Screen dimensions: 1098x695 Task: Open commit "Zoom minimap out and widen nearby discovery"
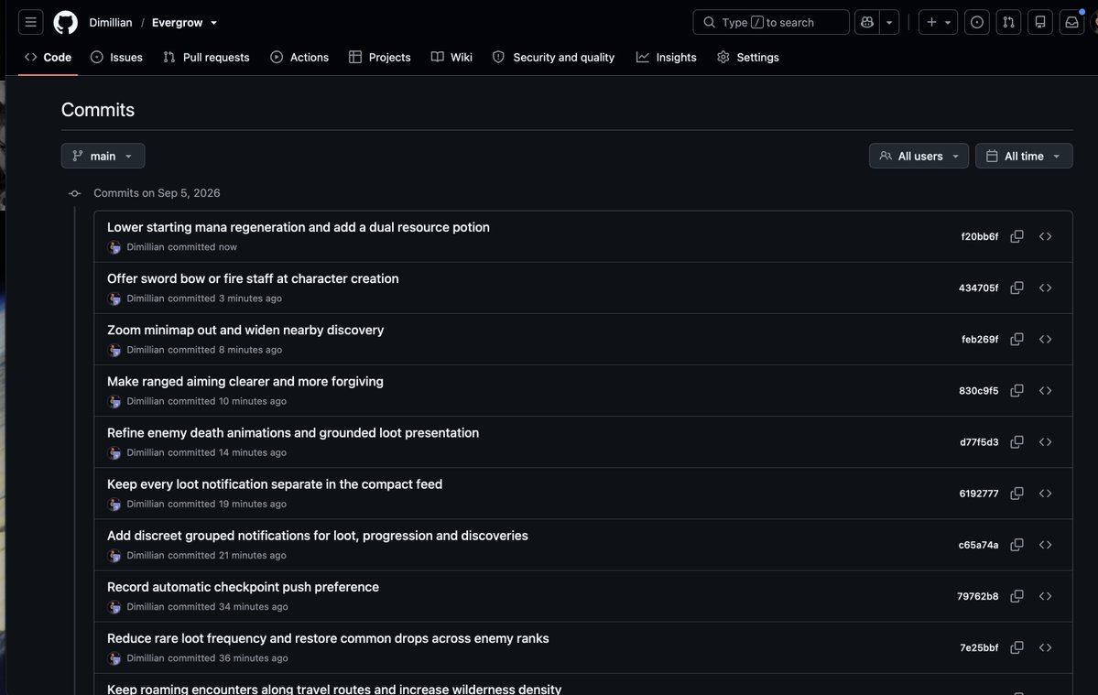245,330
